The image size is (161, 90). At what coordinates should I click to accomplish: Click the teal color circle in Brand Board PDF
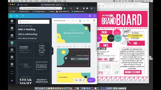click(x=118, y=38)
